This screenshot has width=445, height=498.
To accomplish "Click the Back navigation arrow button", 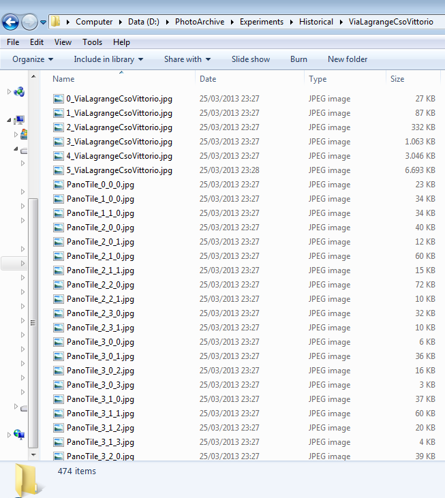I will coord(11,22).
